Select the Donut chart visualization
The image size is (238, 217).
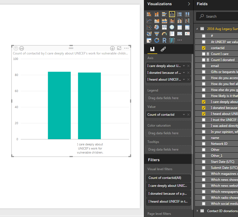pyautogui.click(x=157, y=40)
